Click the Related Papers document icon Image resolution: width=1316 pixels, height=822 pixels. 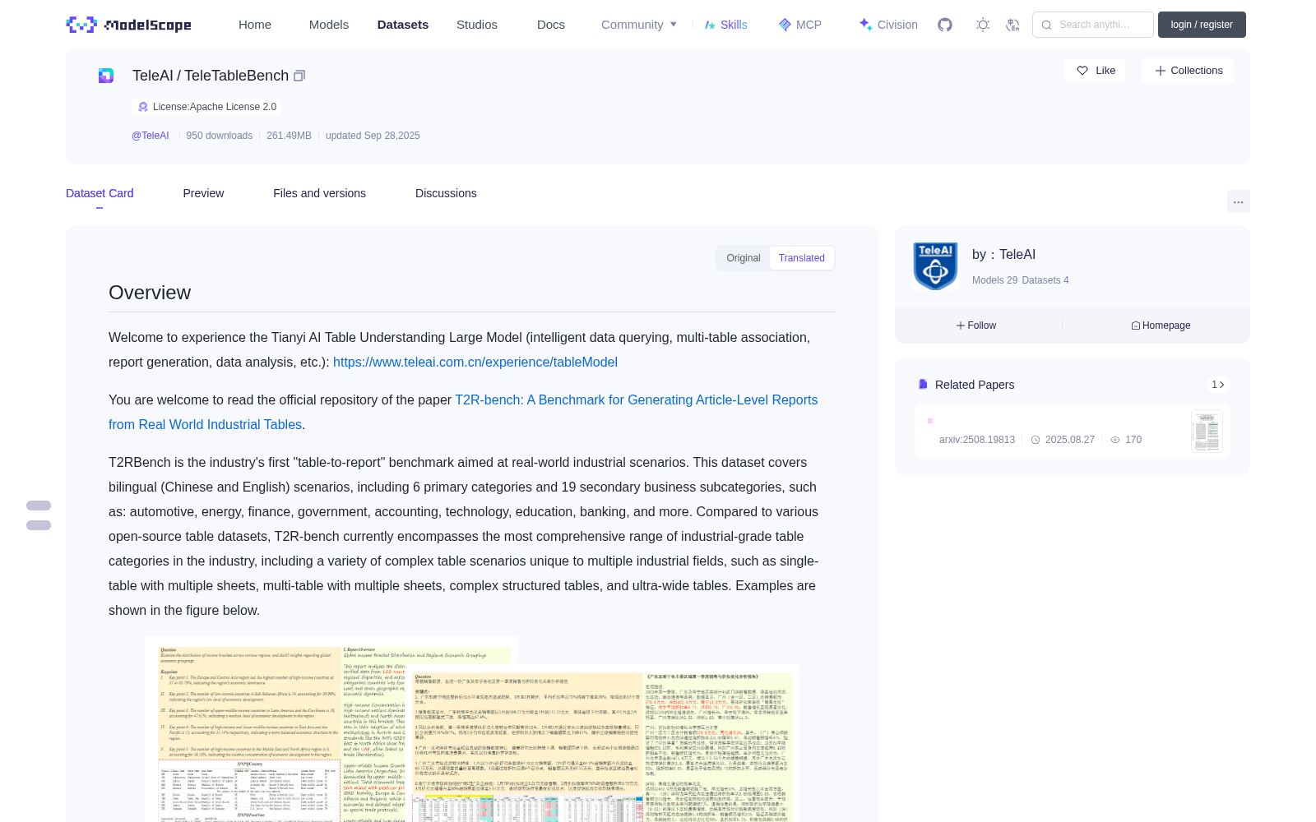point(923,385)
